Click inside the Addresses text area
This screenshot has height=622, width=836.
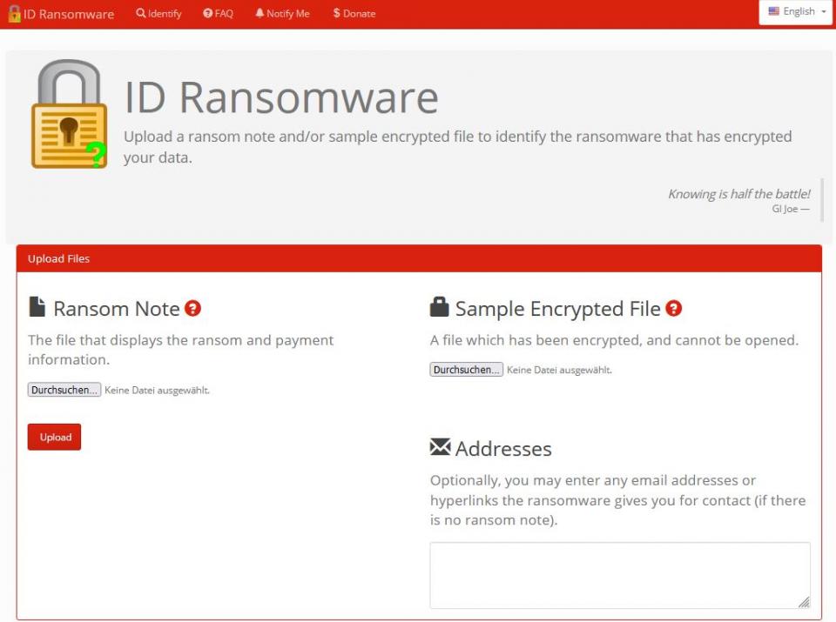click(x=619, y=572)
